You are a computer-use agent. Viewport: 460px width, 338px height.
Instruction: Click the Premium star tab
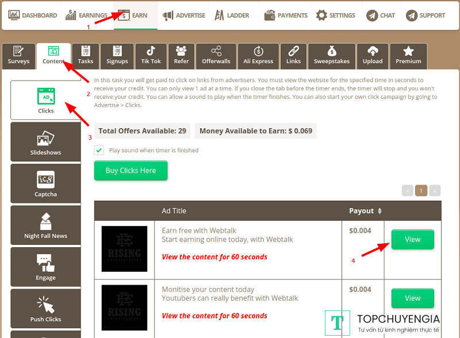pos(408,52)
